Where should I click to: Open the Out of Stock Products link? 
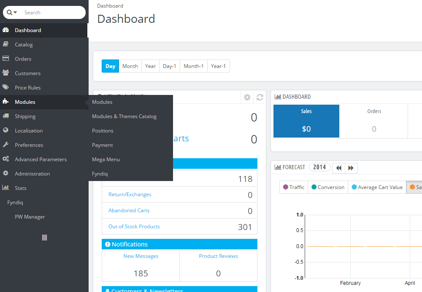click(x=134, y=227)
